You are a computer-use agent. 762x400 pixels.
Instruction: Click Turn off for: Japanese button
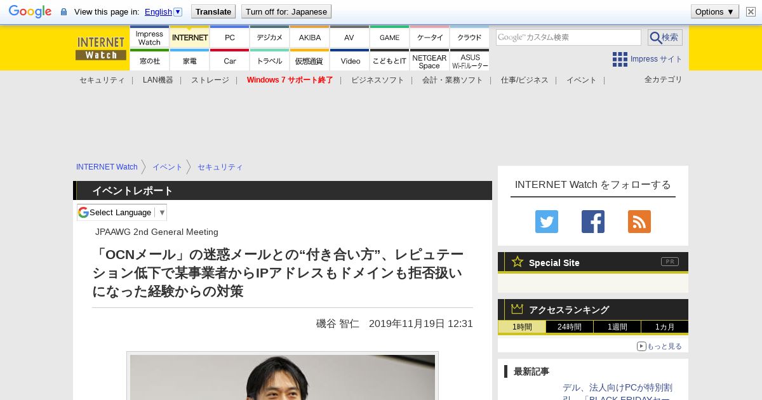click(x=286, y=11)
